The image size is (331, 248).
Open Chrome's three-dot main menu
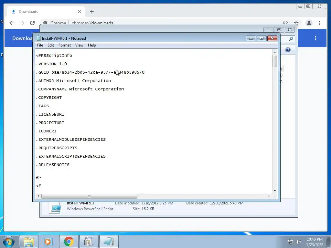319,23
